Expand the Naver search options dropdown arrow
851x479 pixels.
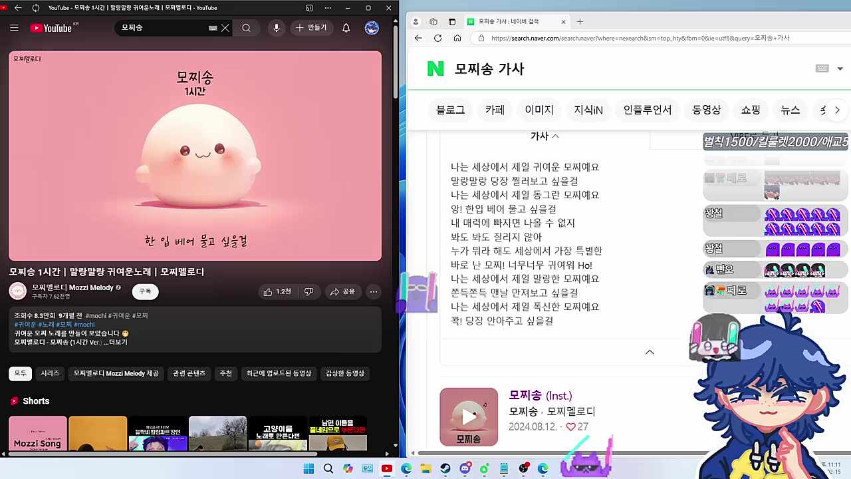tap(840, 69)
